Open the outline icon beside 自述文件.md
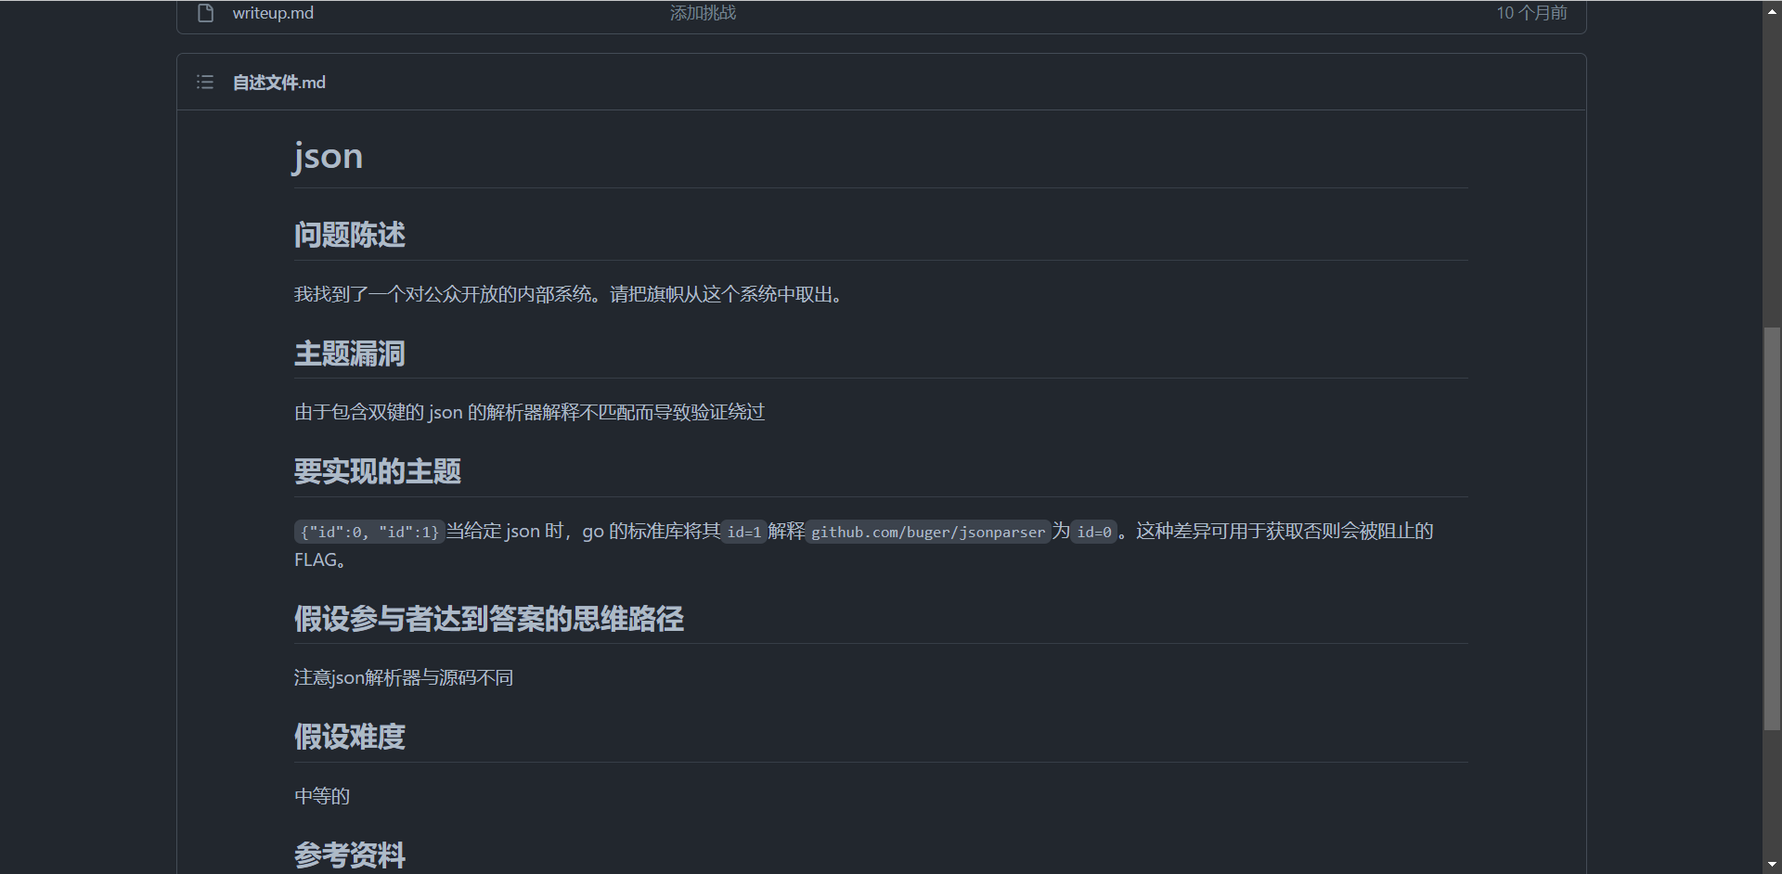 pos(205,83)
